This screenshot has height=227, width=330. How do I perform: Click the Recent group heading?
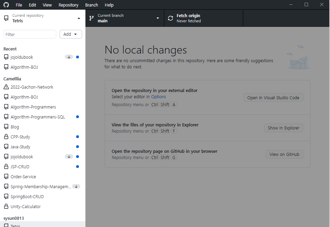10,49
